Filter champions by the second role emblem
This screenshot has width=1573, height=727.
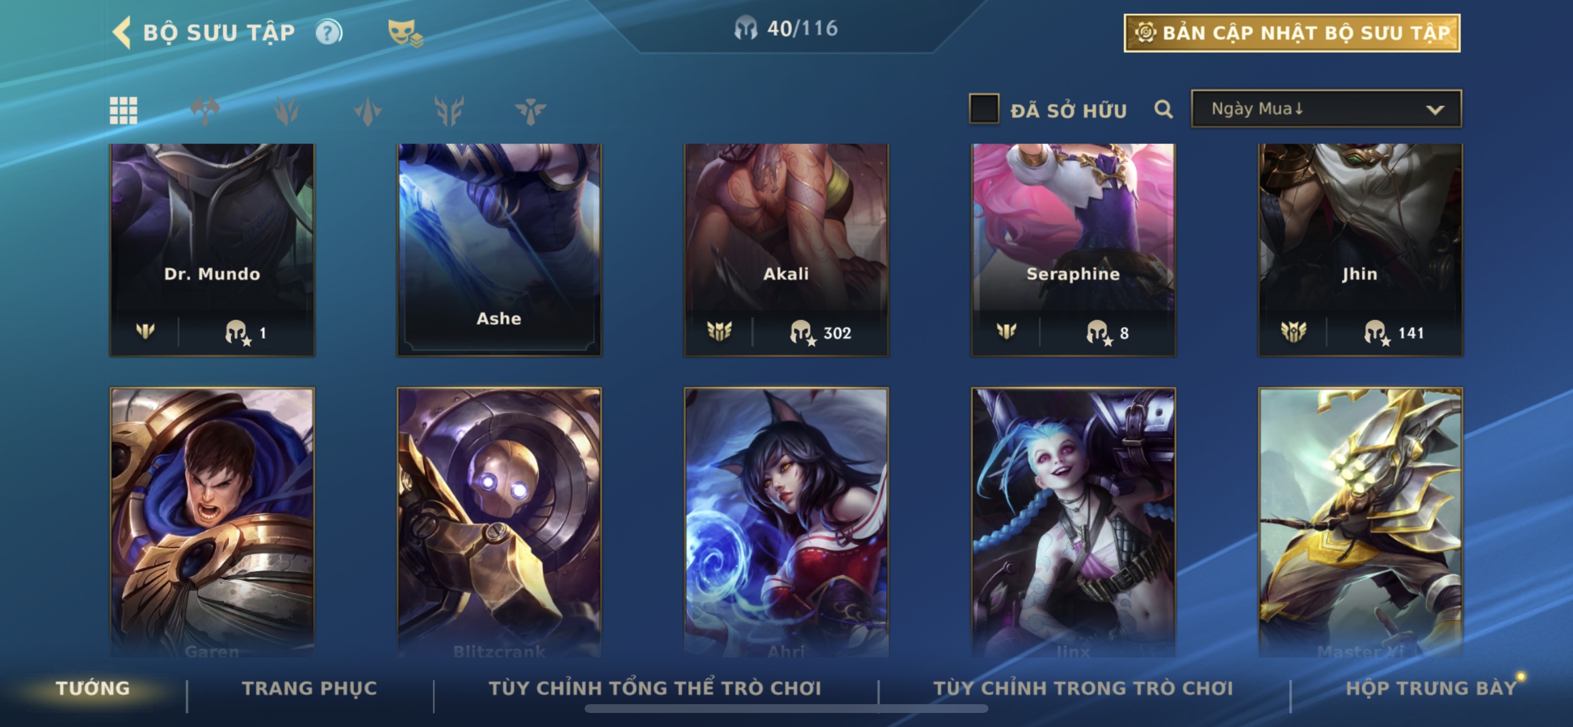point(286,111)
